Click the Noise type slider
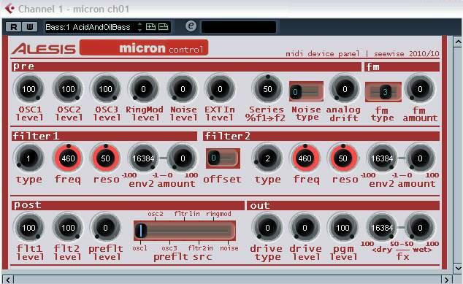Screen dimensions: 463x284 pos(306,91)
